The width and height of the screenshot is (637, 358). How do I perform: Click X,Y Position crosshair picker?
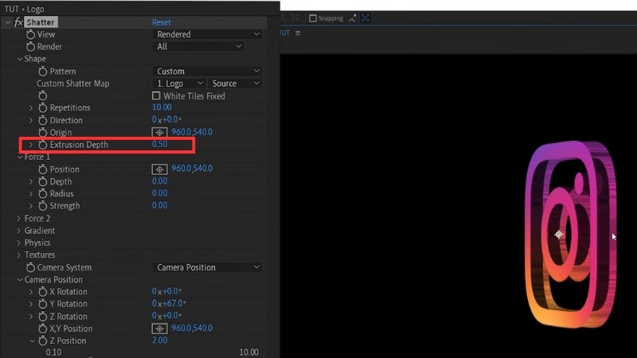[160, 329]
